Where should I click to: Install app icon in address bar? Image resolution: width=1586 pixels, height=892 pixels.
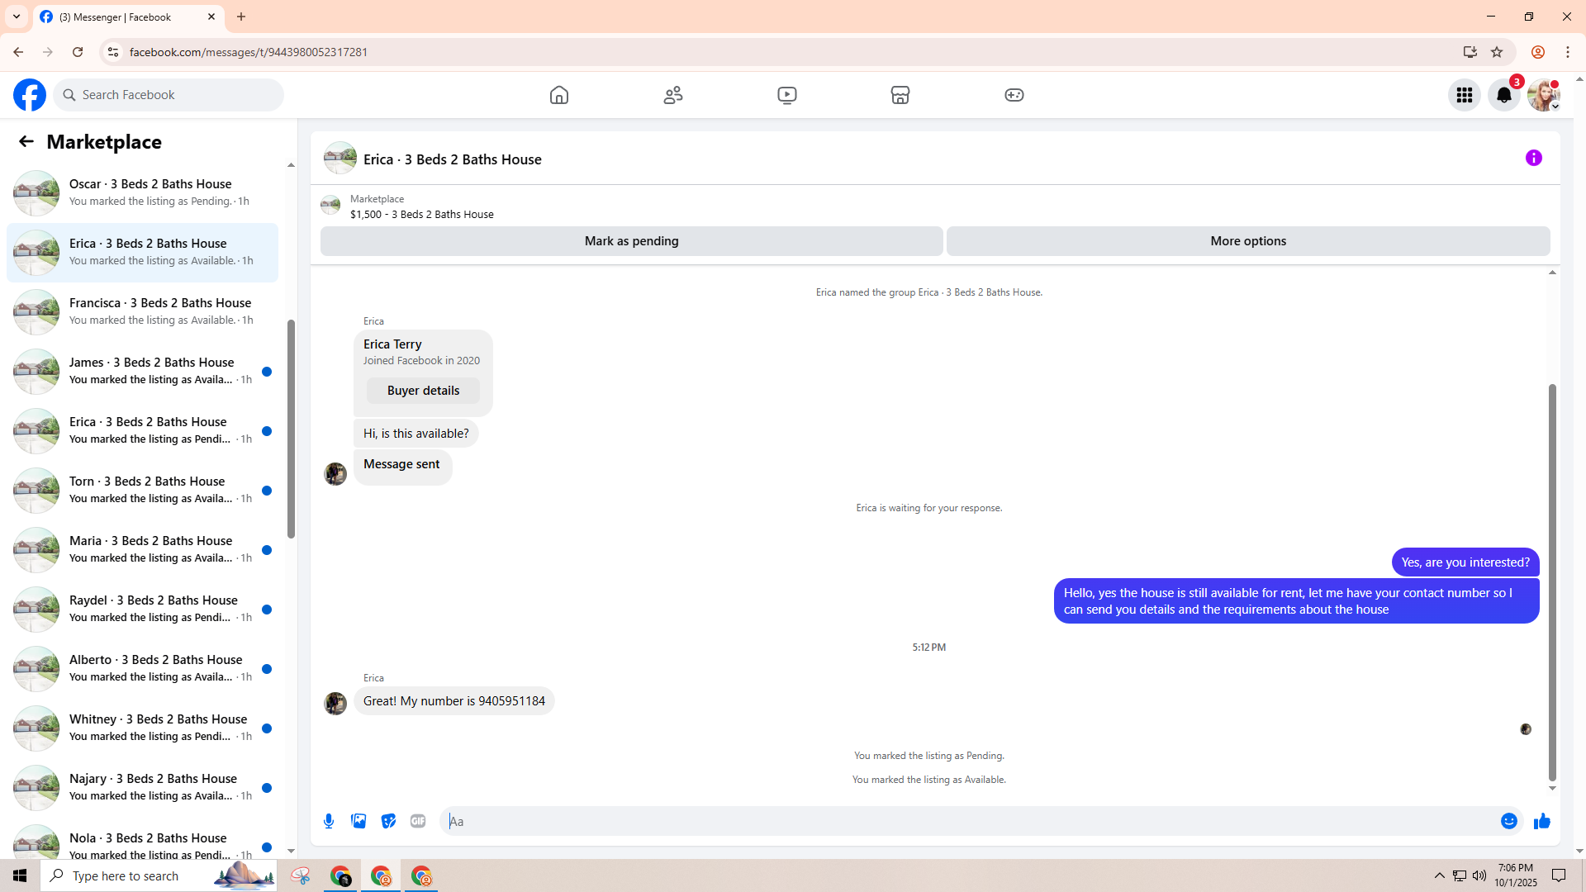click(1470, 52)
